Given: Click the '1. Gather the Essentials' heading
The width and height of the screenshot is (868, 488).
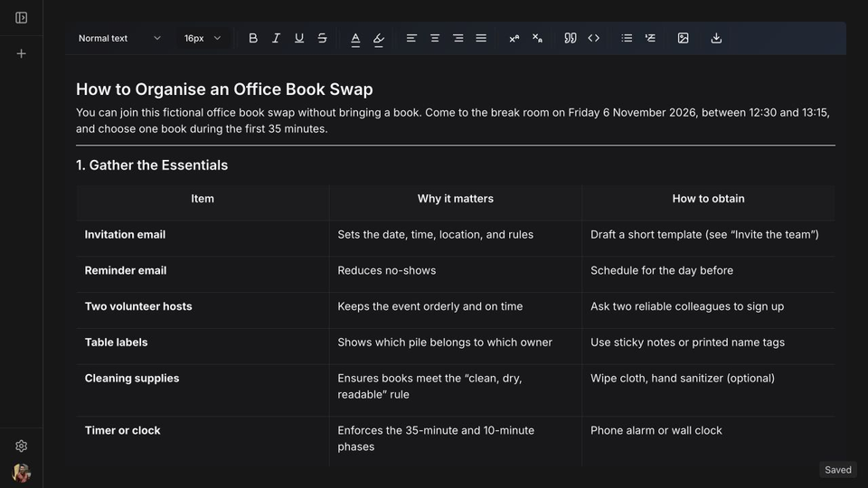Looking at the screenshot, I should tap(152, 164).
